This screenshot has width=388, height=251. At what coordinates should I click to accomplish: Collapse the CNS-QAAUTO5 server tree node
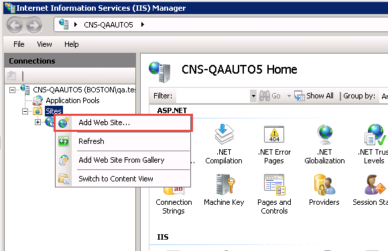click(x=12, y=90)
